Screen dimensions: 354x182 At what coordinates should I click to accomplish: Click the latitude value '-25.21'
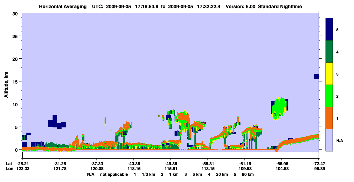pos(22,164)
